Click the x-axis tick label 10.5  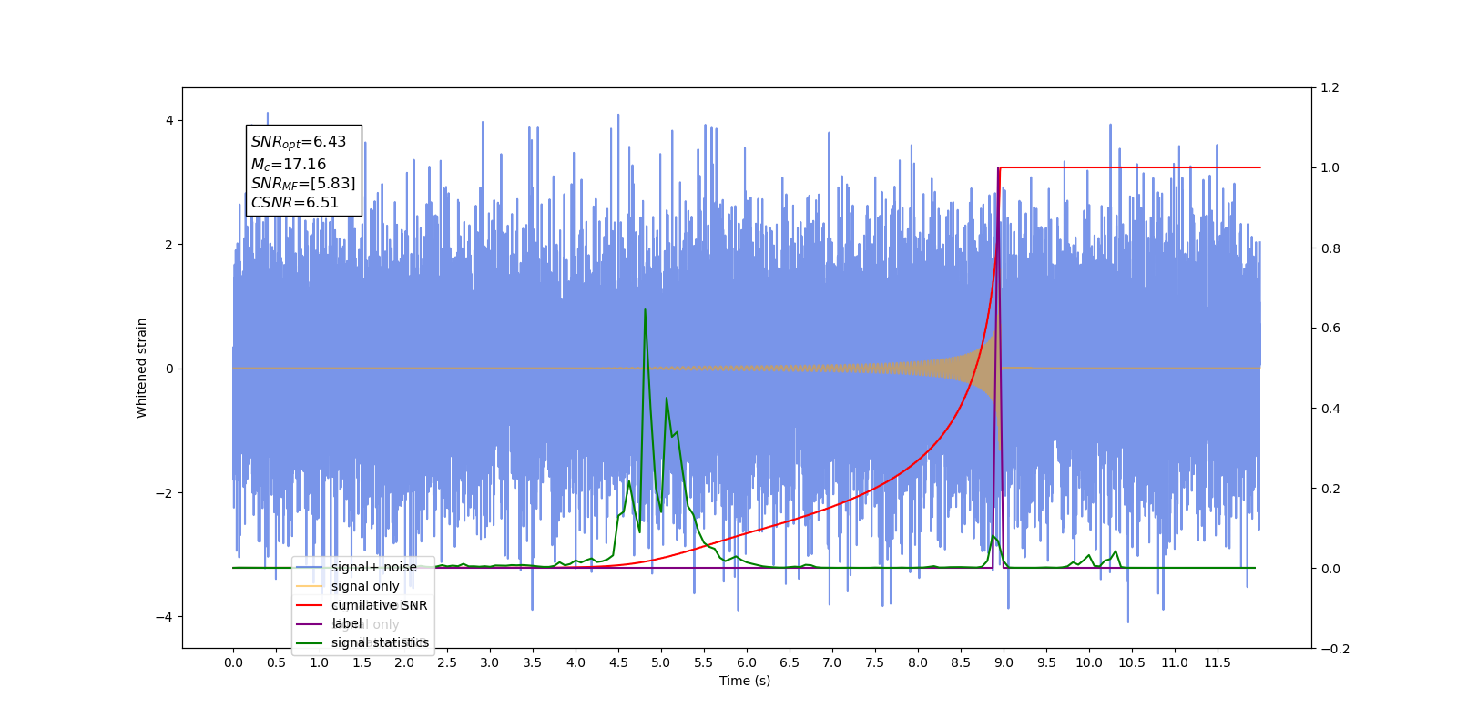pyautogui.click(x=1132, y=662)
